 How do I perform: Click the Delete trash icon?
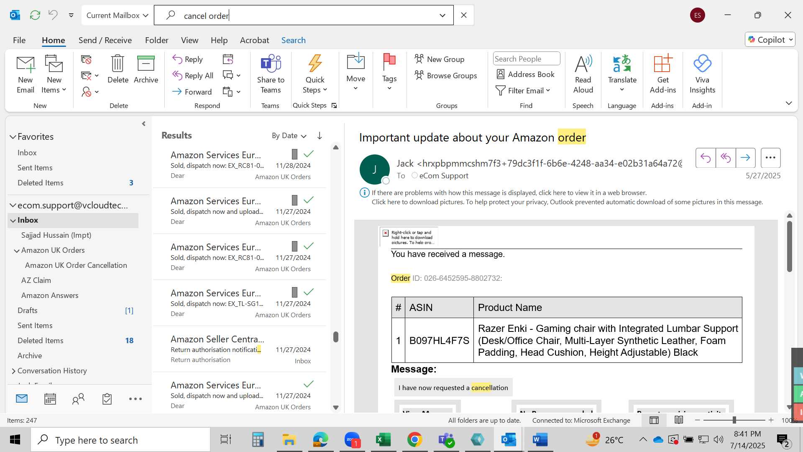118,69
